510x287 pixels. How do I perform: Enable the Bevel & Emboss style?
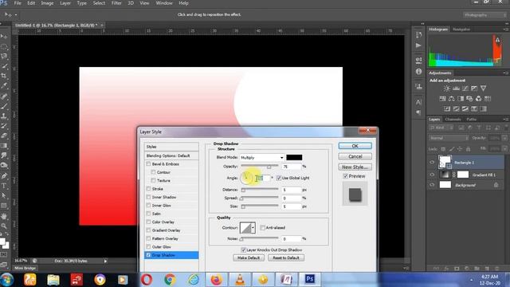point(149,164)
